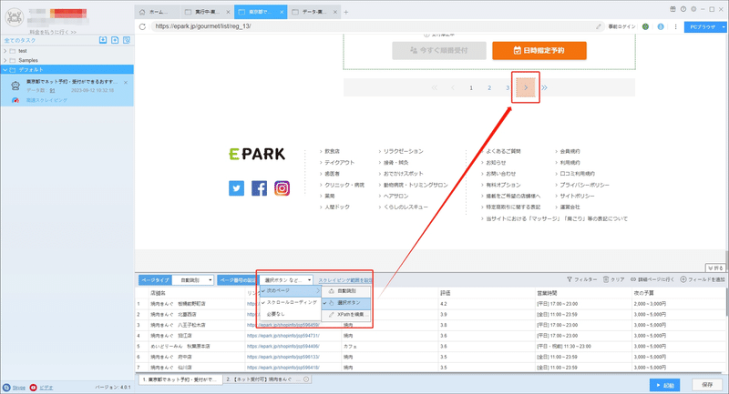Click the orange 日時指定予約 button
The width and height of the screenshot is (729, 394).
pyautogui.click(x=539, y=51)
